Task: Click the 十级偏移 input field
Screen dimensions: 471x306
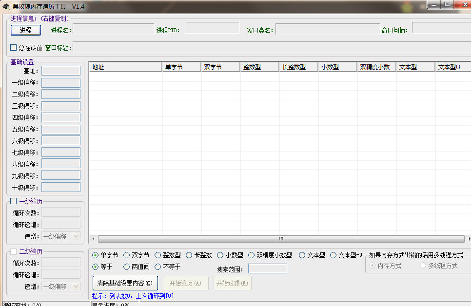Action: click(61, 188)
